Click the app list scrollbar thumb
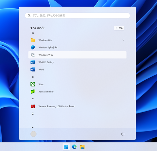The height and width of the screenshot is (151, 157). click(135, 96)
